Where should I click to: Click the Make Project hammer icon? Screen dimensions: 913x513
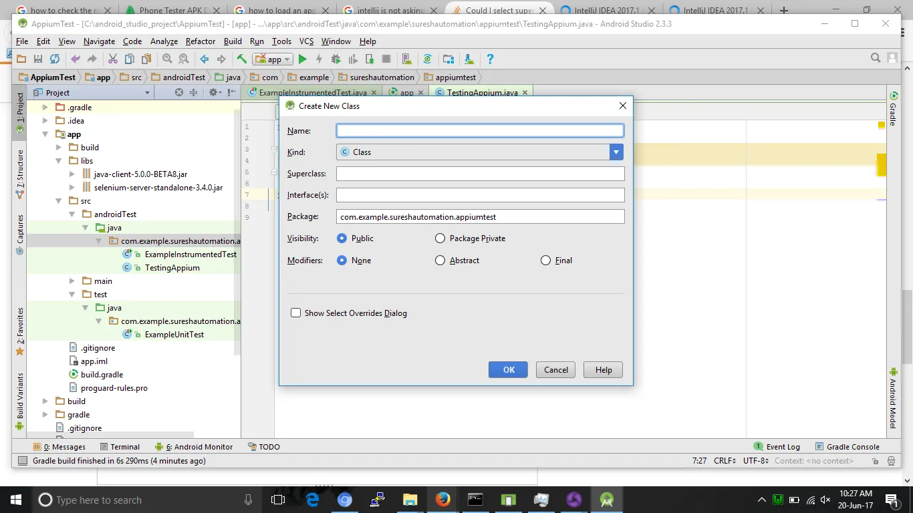(x=242, y=59)
